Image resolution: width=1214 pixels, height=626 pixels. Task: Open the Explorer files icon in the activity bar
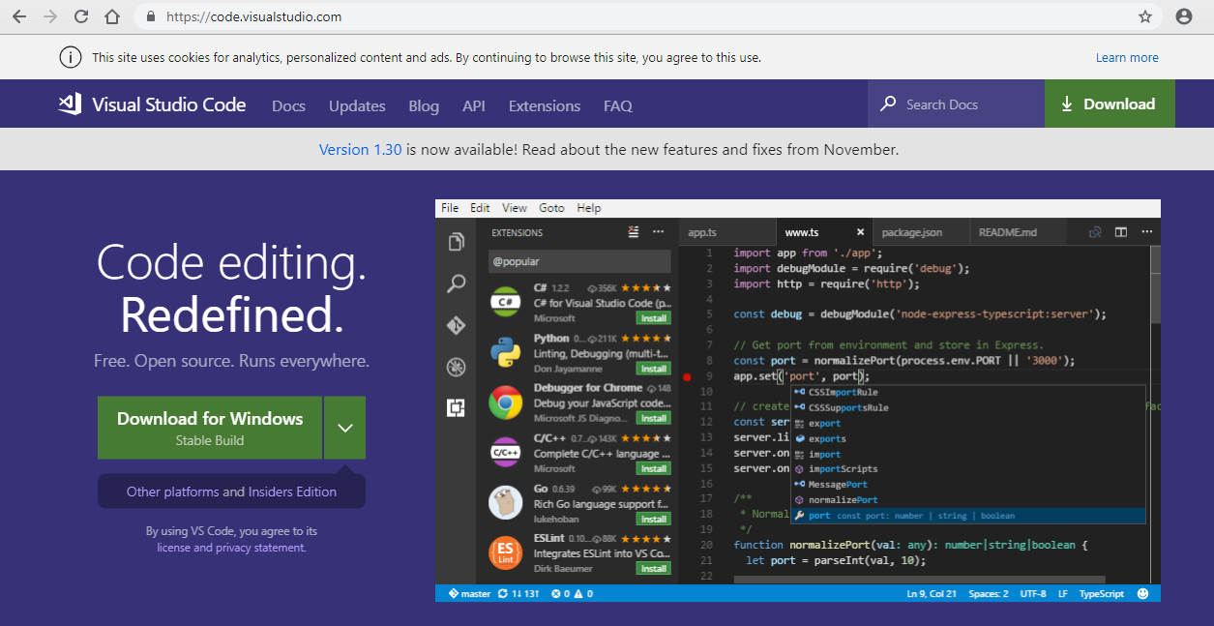click(456, 242)
